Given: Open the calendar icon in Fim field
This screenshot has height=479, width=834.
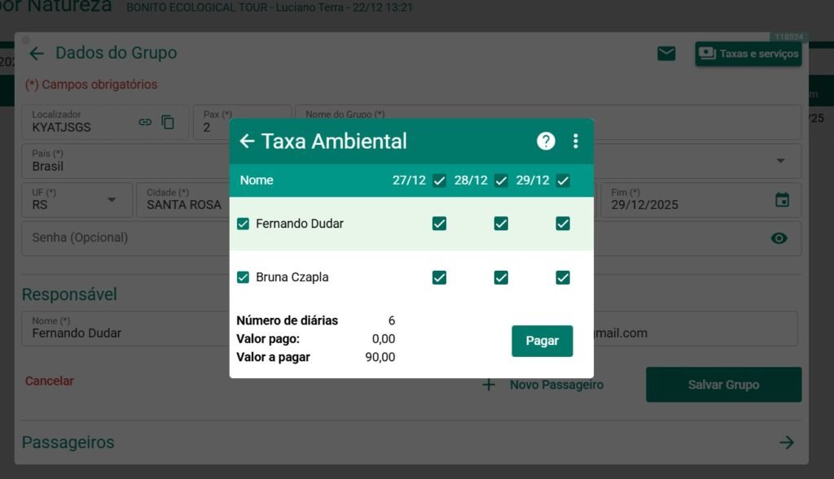Looking at the screenshot, I should pyautogui.click(x=782, y=200).
